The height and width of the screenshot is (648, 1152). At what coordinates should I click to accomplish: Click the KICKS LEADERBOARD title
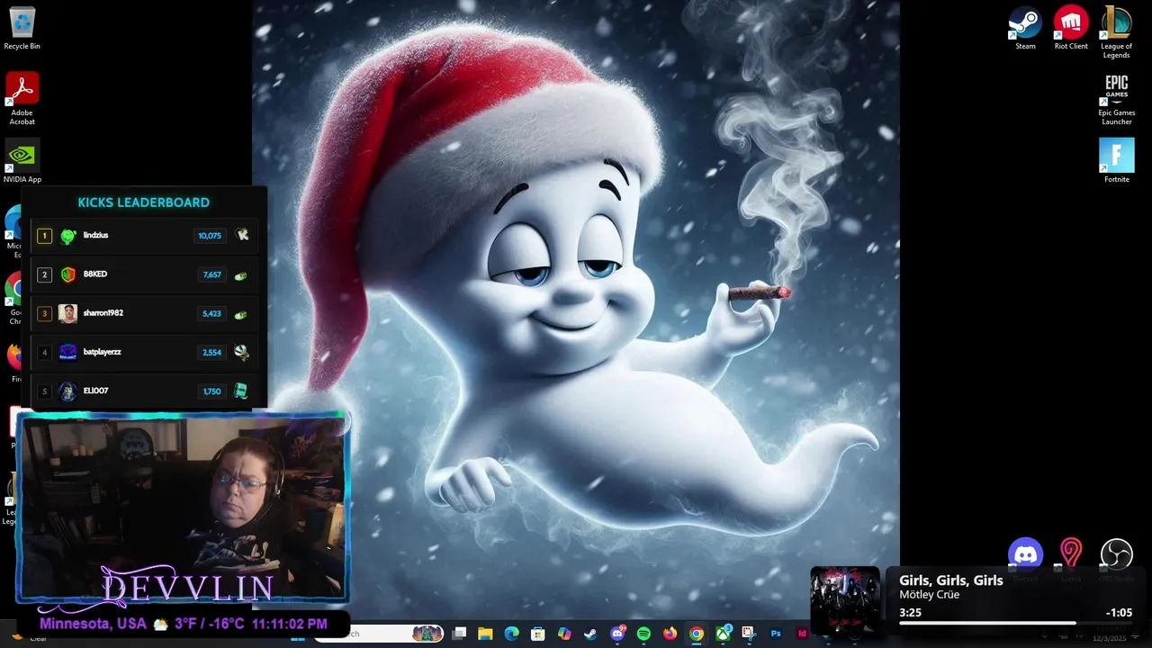pos(143,202)
